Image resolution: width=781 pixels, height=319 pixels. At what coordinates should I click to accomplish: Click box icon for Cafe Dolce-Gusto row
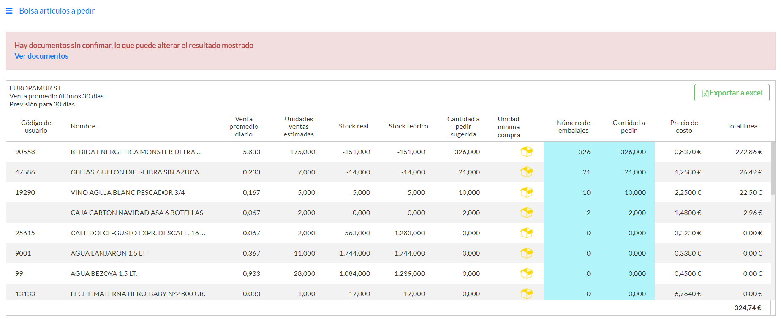pos(526,233)
